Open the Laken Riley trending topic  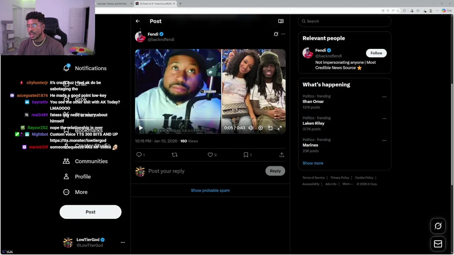tap(314, 123)
